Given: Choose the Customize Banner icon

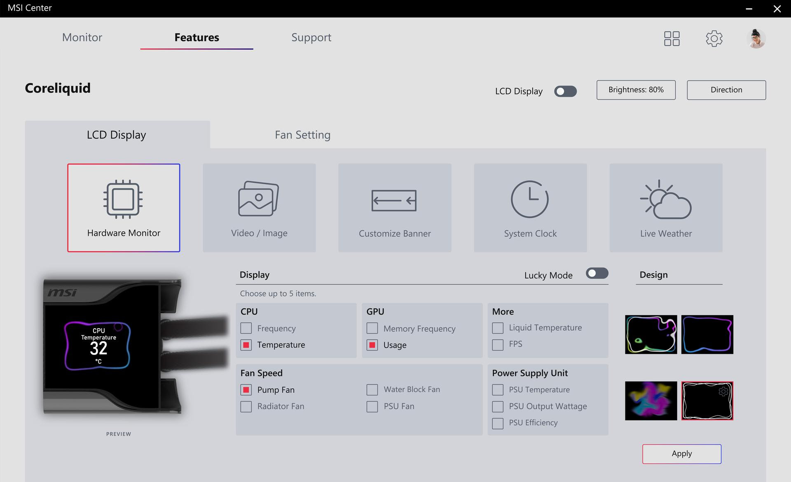Looking at the screenshot, I should [x=394, y=200].
